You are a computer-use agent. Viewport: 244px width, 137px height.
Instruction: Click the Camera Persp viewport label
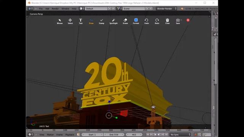click(36, 14)
